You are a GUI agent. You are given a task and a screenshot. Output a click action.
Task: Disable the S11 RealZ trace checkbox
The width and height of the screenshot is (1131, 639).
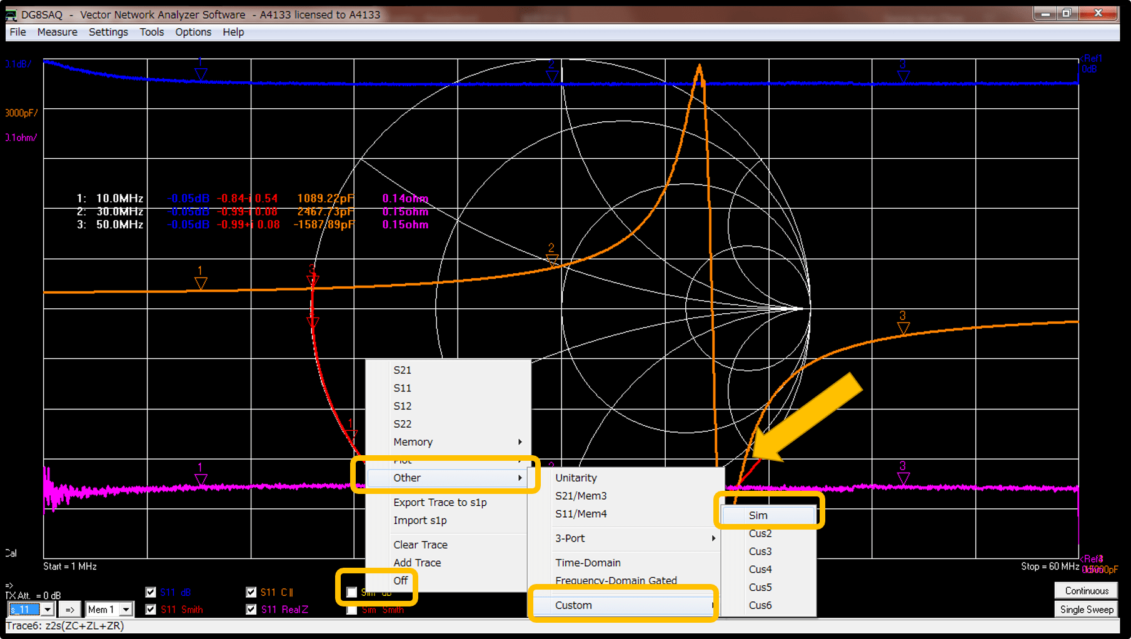(x=251, y=610)
